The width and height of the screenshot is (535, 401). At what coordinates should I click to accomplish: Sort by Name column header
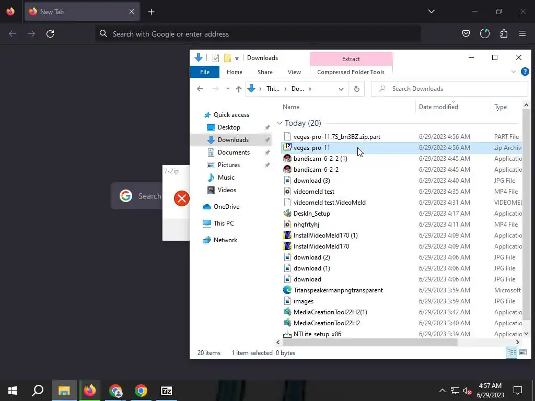click(x=291, y=107)
